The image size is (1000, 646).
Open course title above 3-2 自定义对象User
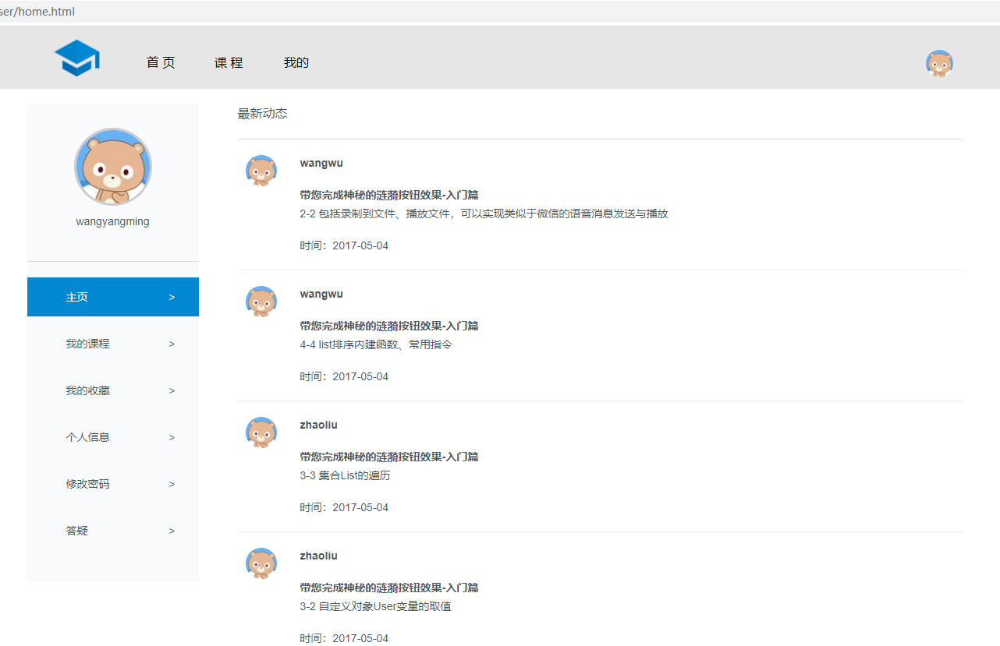point(389,588)
